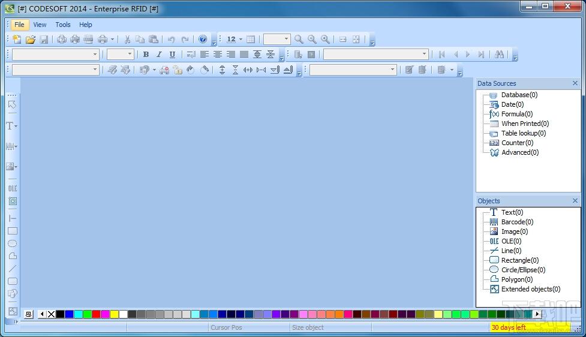
Task: Select Counter(0) in Data Sources
Action: pyautogui.click(x=517, y=143)
